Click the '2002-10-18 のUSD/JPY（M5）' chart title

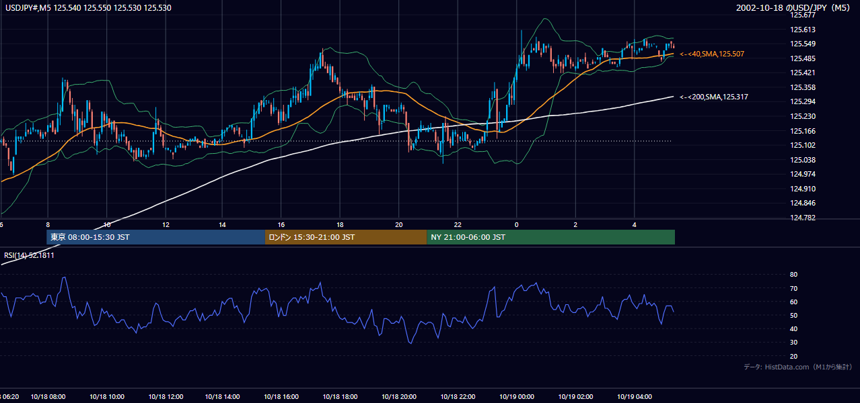click(794, 7)
